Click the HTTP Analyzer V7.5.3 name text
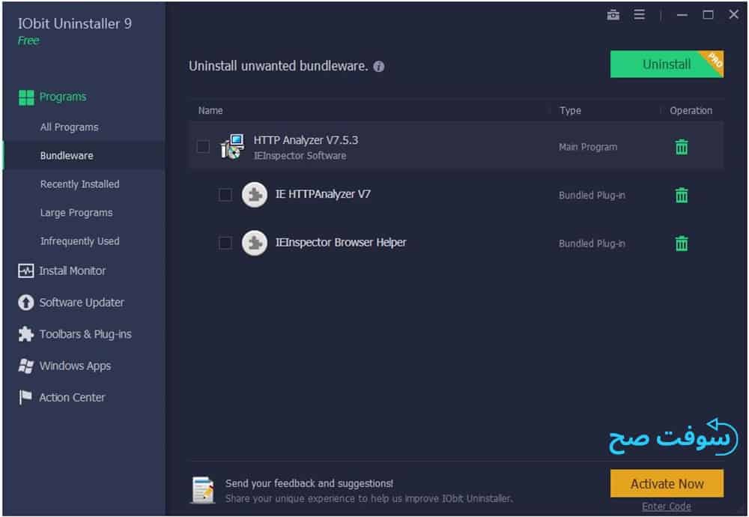Image resolution: width=749 pixels, height=517 pixels. point(306,140)
